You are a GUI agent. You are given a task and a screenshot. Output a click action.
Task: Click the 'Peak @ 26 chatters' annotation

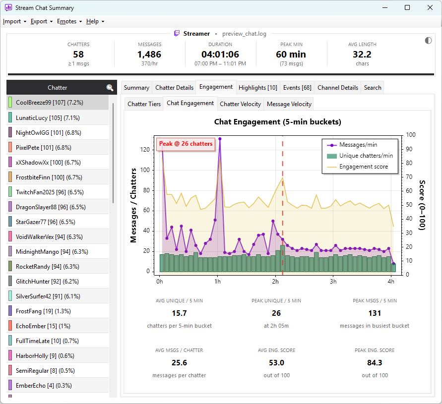click(x=186, y=144)
